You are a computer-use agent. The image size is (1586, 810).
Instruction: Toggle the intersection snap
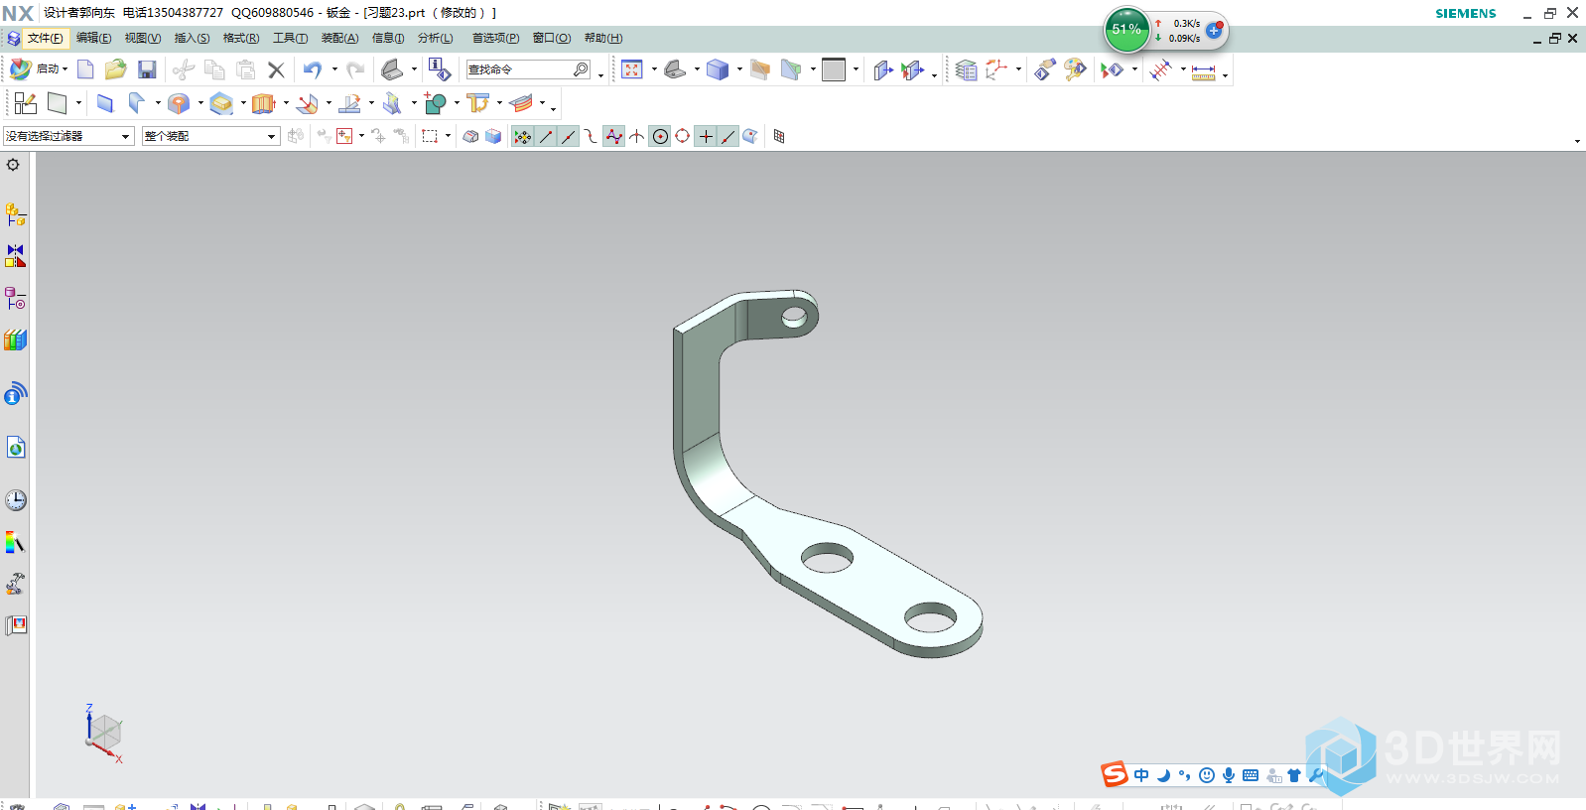point(637,137)
